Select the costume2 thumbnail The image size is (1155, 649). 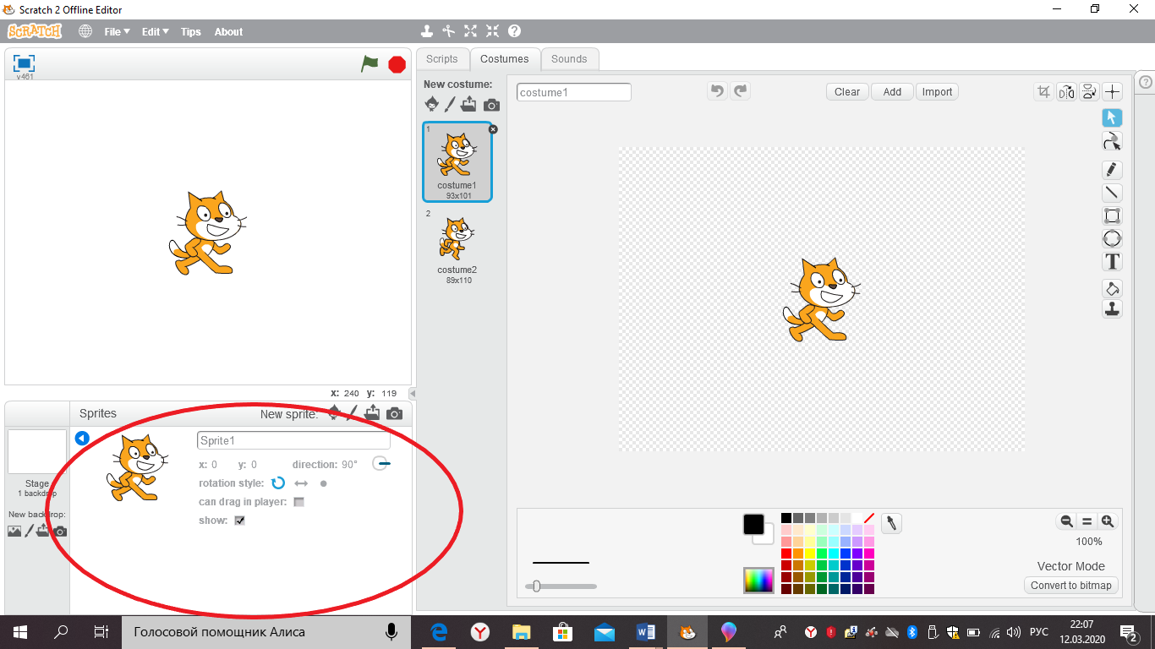point(457,246)
